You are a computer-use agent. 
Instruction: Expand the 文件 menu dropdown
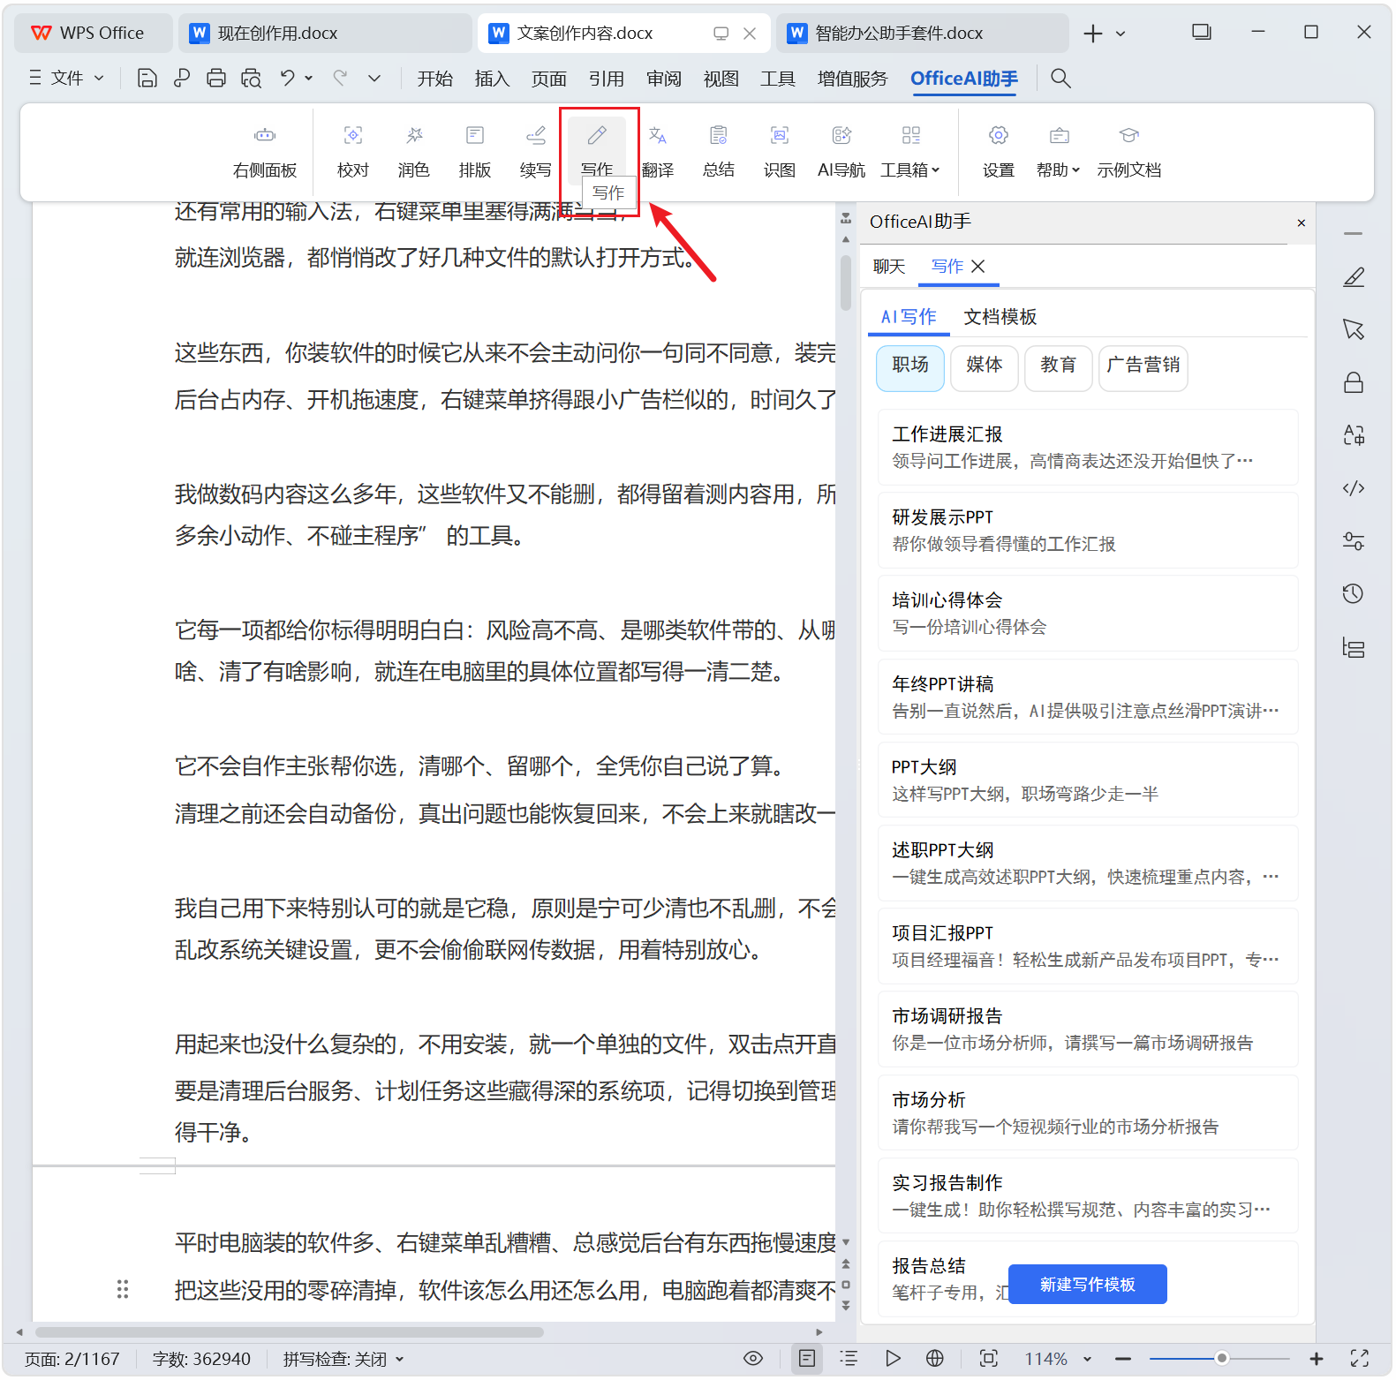click(67, 79)
